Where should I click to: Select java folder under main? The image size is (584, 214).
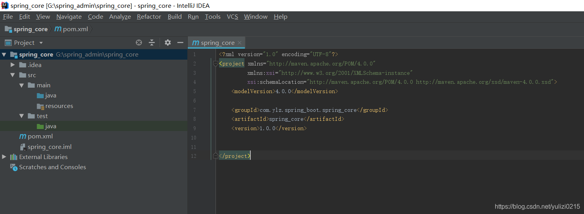pyautogui.click(x=51, y=96)
